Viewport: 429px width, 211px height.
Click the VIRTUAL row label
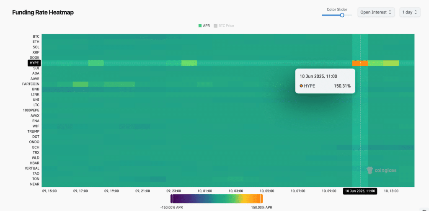(32, 168)
